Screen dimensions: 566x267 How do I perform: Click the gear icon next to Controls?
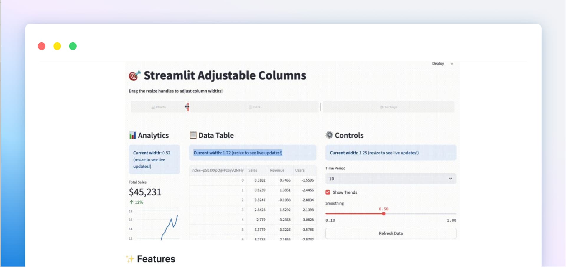coord(329,135)
